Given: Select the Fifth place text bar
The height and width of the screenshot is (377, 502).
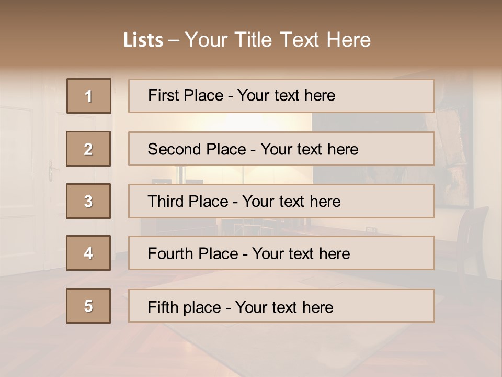Looking at the screenshot, I should pos(281,306).
